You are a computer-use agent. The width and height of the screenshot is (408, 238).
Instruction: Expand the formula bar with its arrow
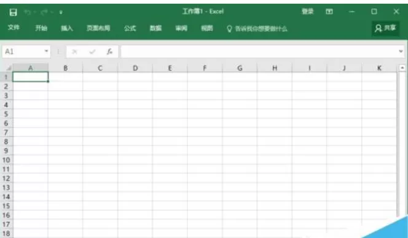point(401,52)
